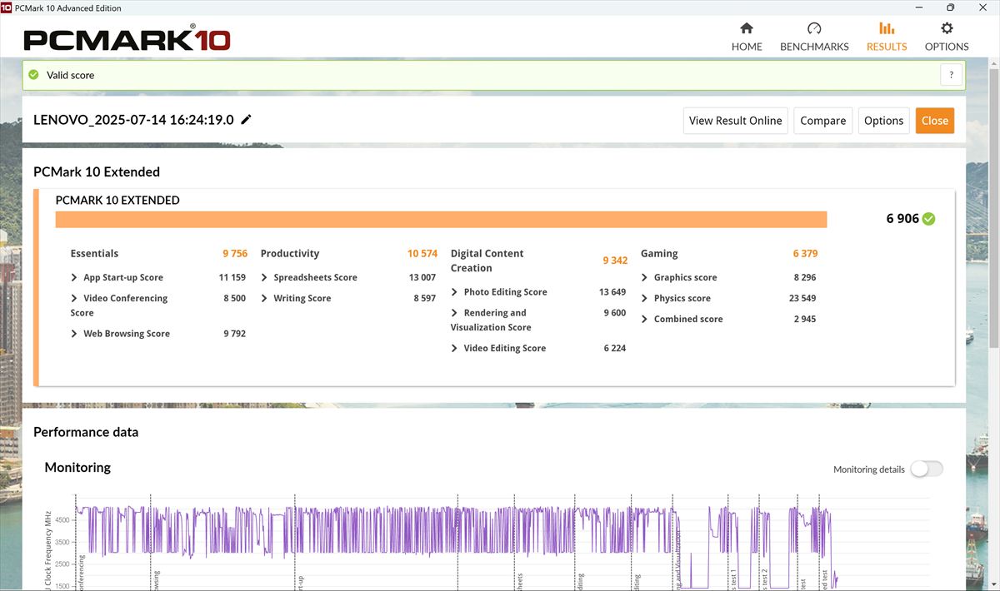Image resolution: width=1000 pixels, height=591 pixels.
Task: Click the help question mark button
Action: click(952, 75)
